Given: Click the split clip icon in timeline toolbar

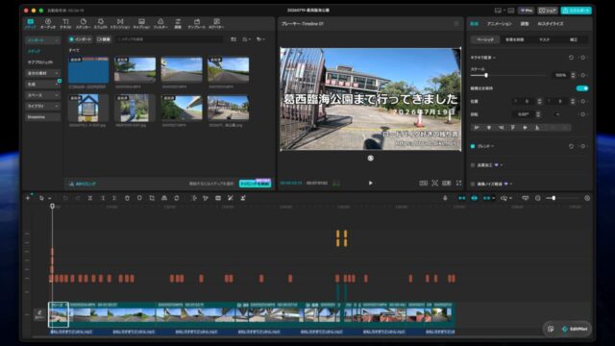Looking at the screenshot, I should tap(89, 198).
